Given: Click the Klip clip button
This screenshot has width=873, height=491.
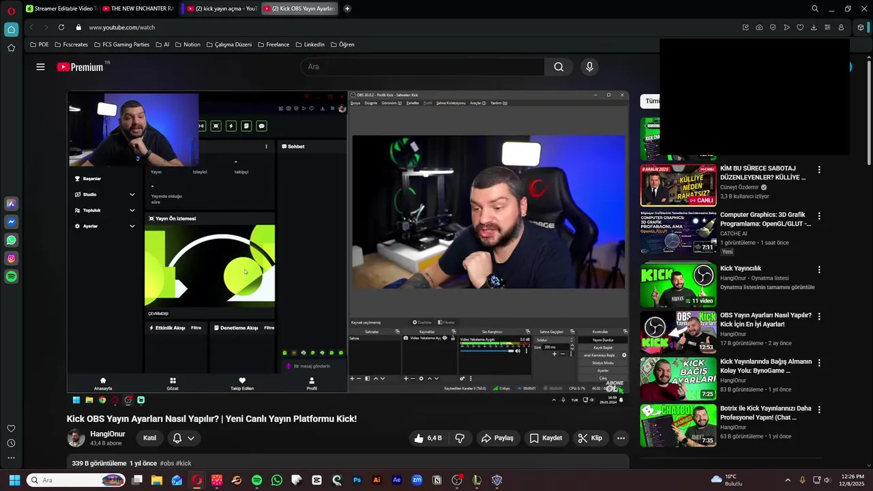Looking at the screenshot, I should [590, 438].
